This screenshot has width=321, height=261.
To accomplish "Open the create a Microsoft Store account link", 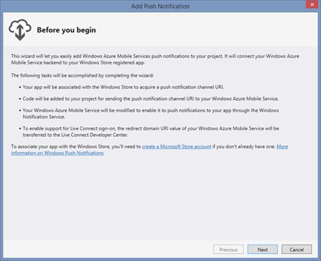I will tap(177, 147).
